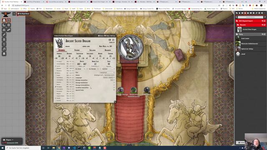The height and width of the screenshot is (150, 267).
Task: Open Windows Start menu
Action: pyautogui.click(x=3, y=148)
